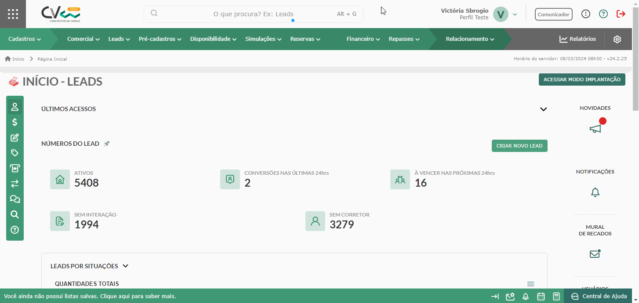This screenshot has height=303, width=639.
Task: Click the Comunicador button
Action: 554,14
